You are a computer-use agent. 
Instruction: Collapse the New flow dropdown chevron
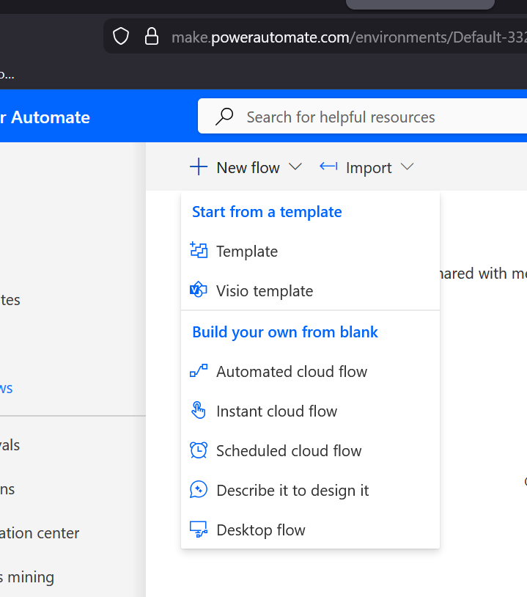click(x=295, y=167)
